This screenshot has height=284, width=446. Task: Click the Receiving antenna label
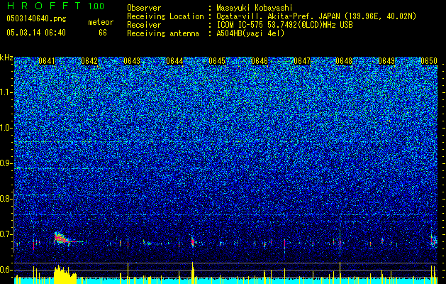point(163,33)
